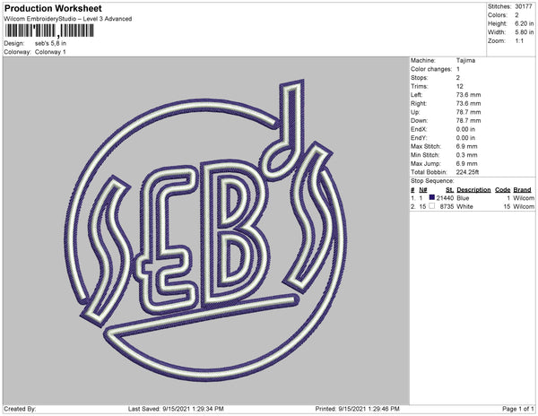
Task: Click the 'Created By:' footer label
Action: point(20,409)
